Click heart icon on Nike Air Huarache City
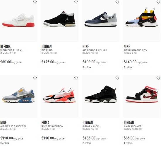The height and width of the screenshot is (146, 161). (158, 2)
